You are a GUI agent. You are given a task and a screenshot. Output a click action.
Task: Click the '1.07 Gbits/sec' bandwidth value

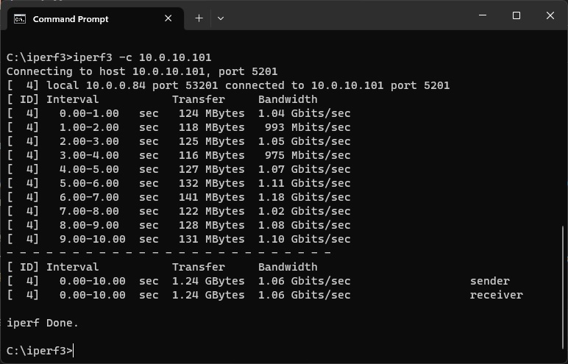coord(305,169)
